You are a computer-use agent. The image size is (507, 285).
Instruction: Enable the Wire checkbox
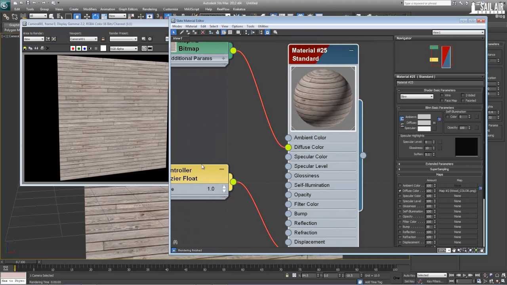tap(442, 95)
